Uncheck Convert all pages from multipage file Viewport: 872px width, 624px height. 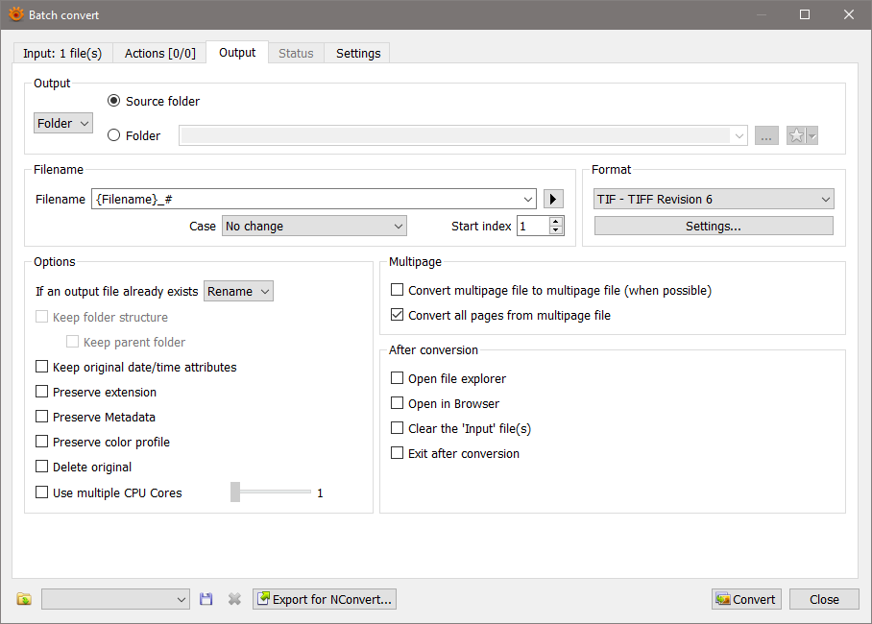[398, 315]
